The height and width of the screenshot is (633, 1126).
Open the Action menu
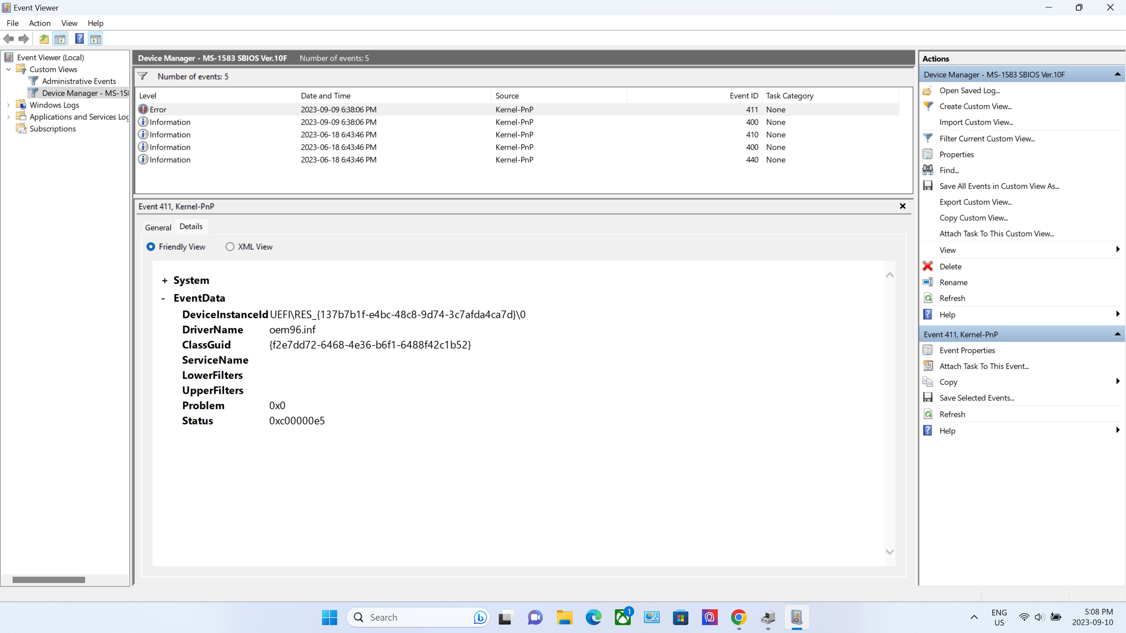tap(40, 23)
